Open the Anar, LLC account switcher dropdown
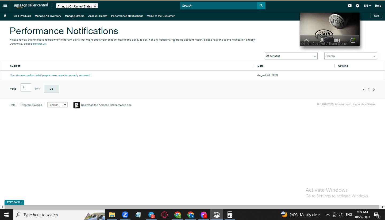 (x=77, y=6)
